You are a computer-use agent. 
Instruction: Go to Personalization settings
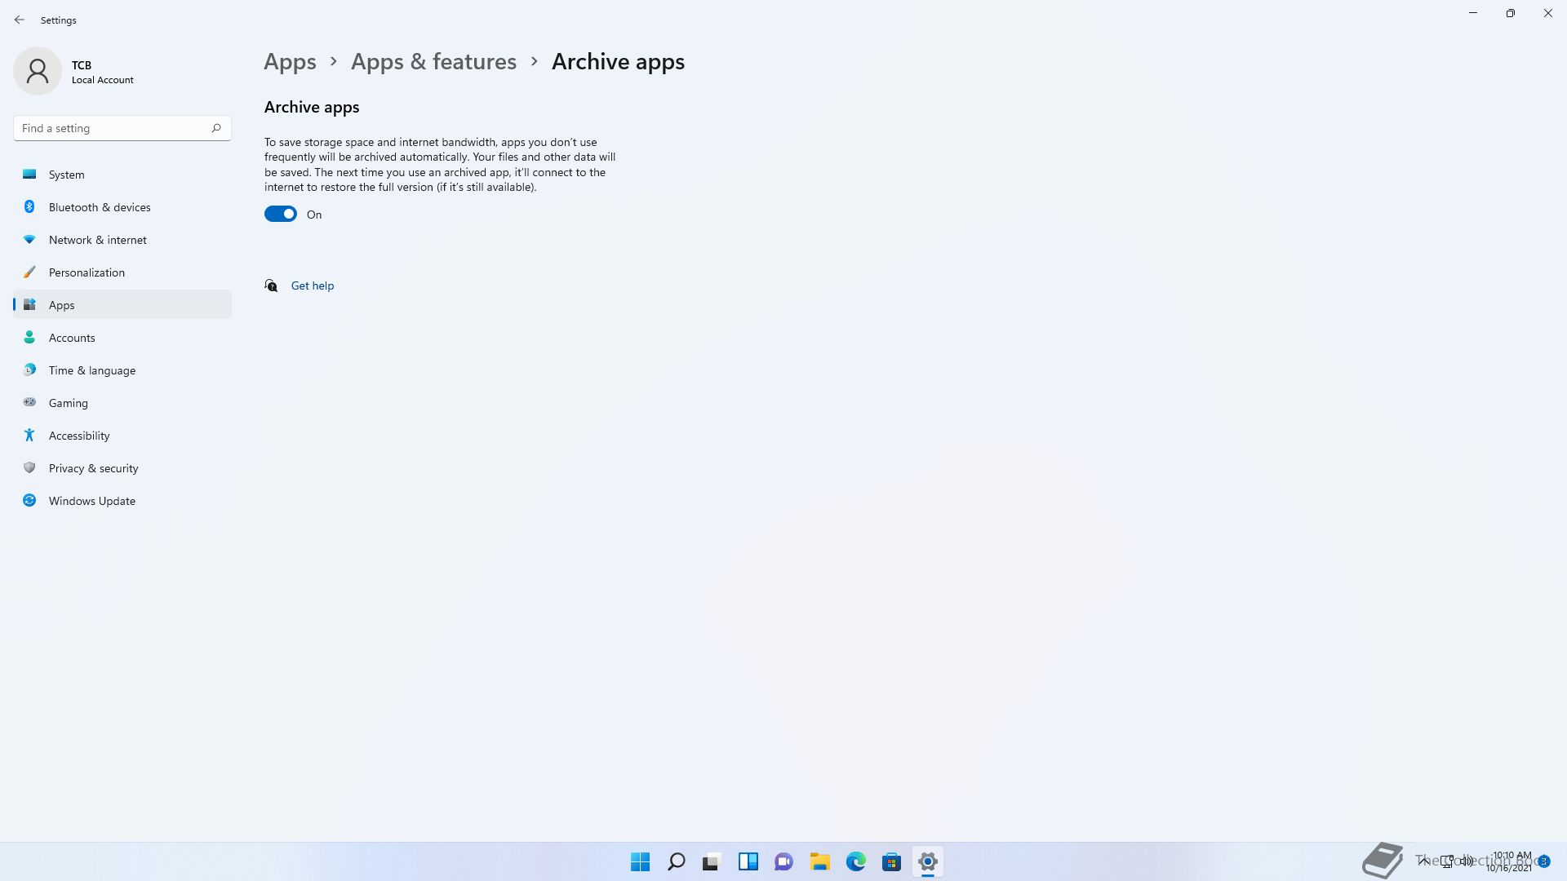point(87,272)
